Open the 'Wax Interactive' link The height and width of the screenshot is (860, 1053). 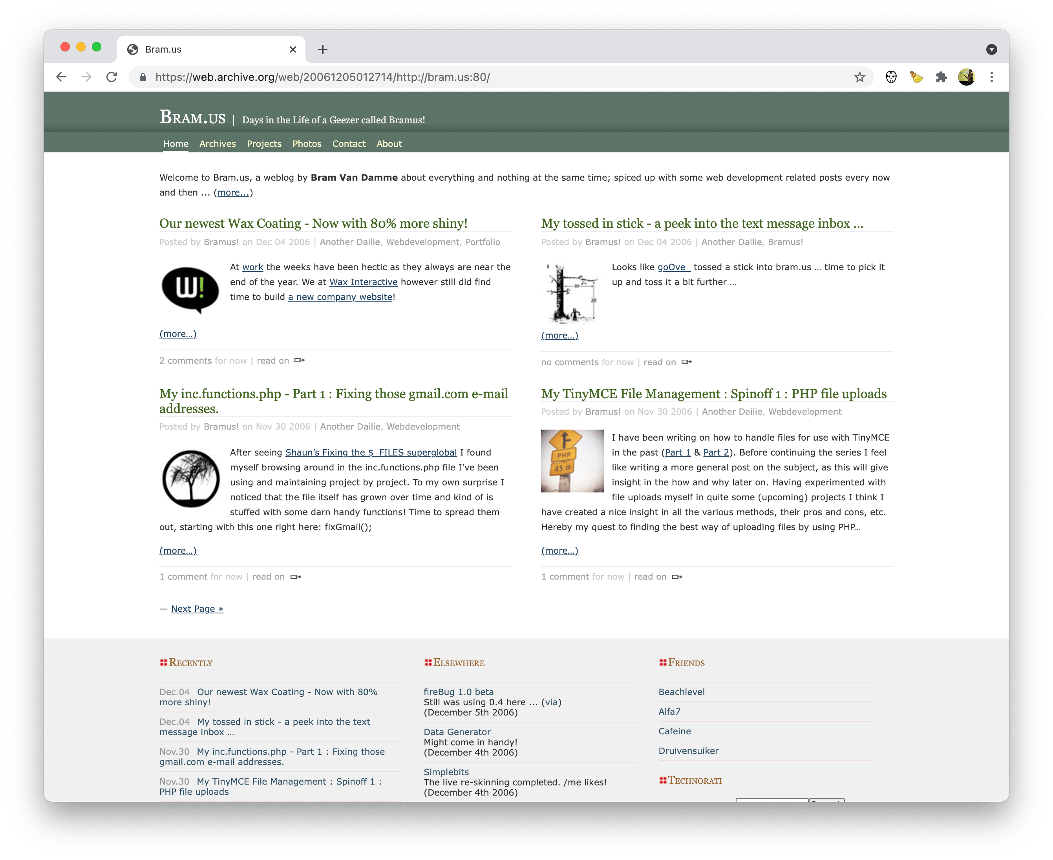363,282
